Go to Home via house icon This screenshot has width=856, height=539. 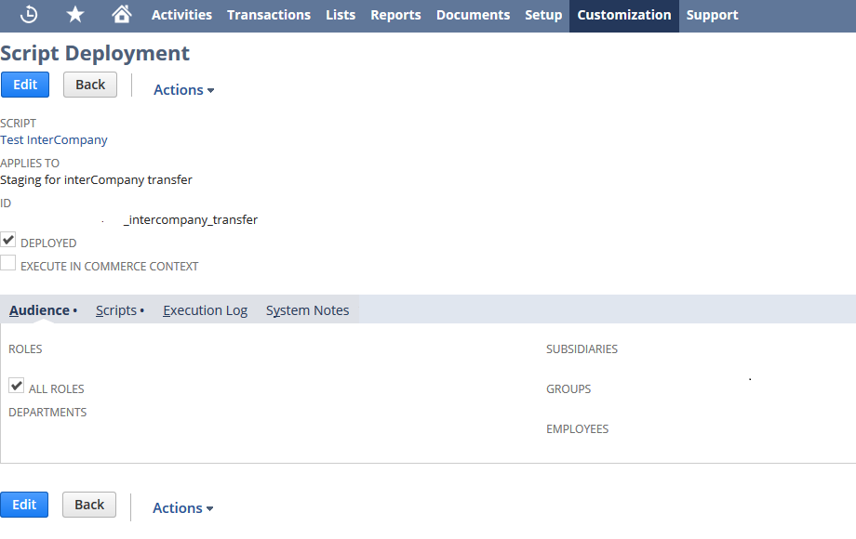pos(121,15)
